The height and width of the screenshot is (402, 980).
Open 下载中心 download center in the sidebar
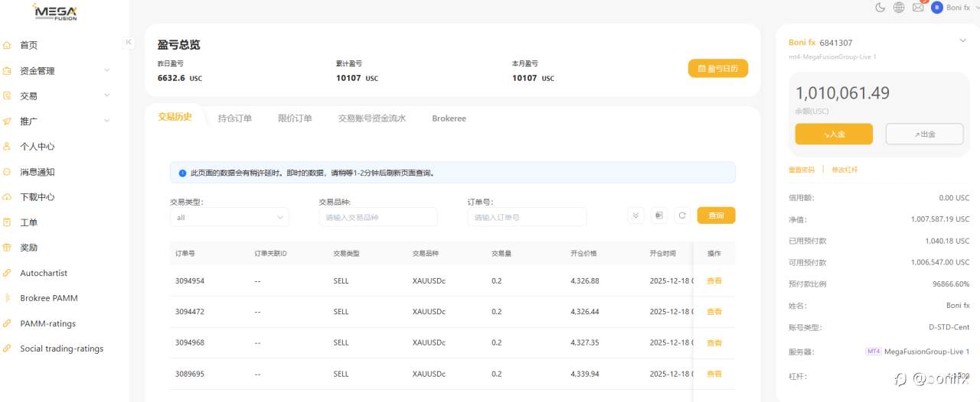click(x=37, y=197)
